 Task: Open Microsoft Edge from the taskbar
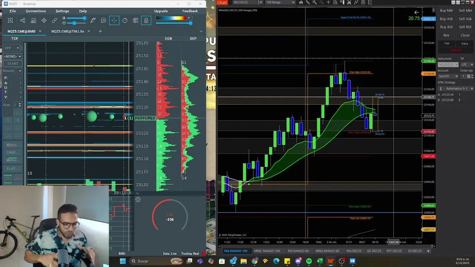[x=276, y=261]
